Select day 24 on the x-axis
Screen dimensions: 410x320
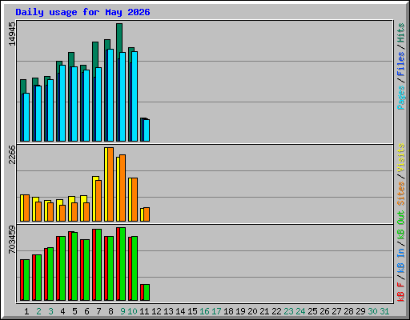(x=300, y=311)
